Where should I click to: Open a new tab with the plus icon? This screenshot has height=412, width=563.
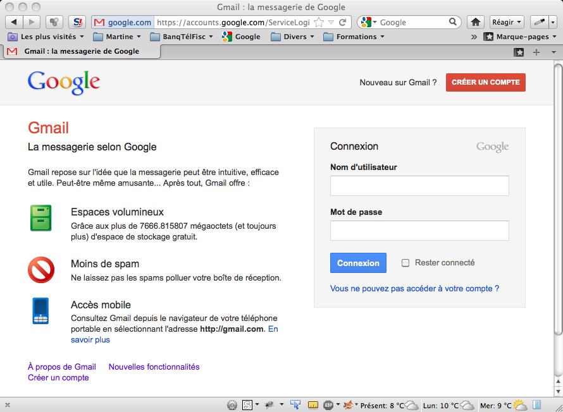point(536,52)
